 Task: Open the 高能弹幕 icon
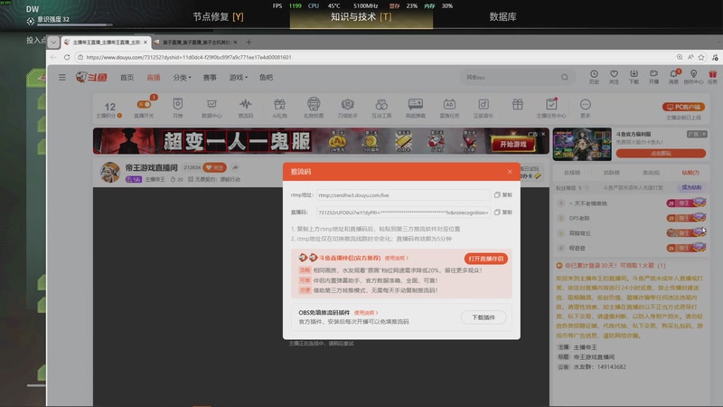tap(416, 104)
